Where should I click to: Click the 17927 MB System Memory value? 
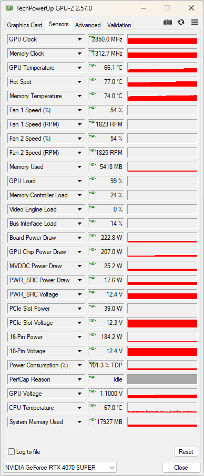tap(106, 422)
